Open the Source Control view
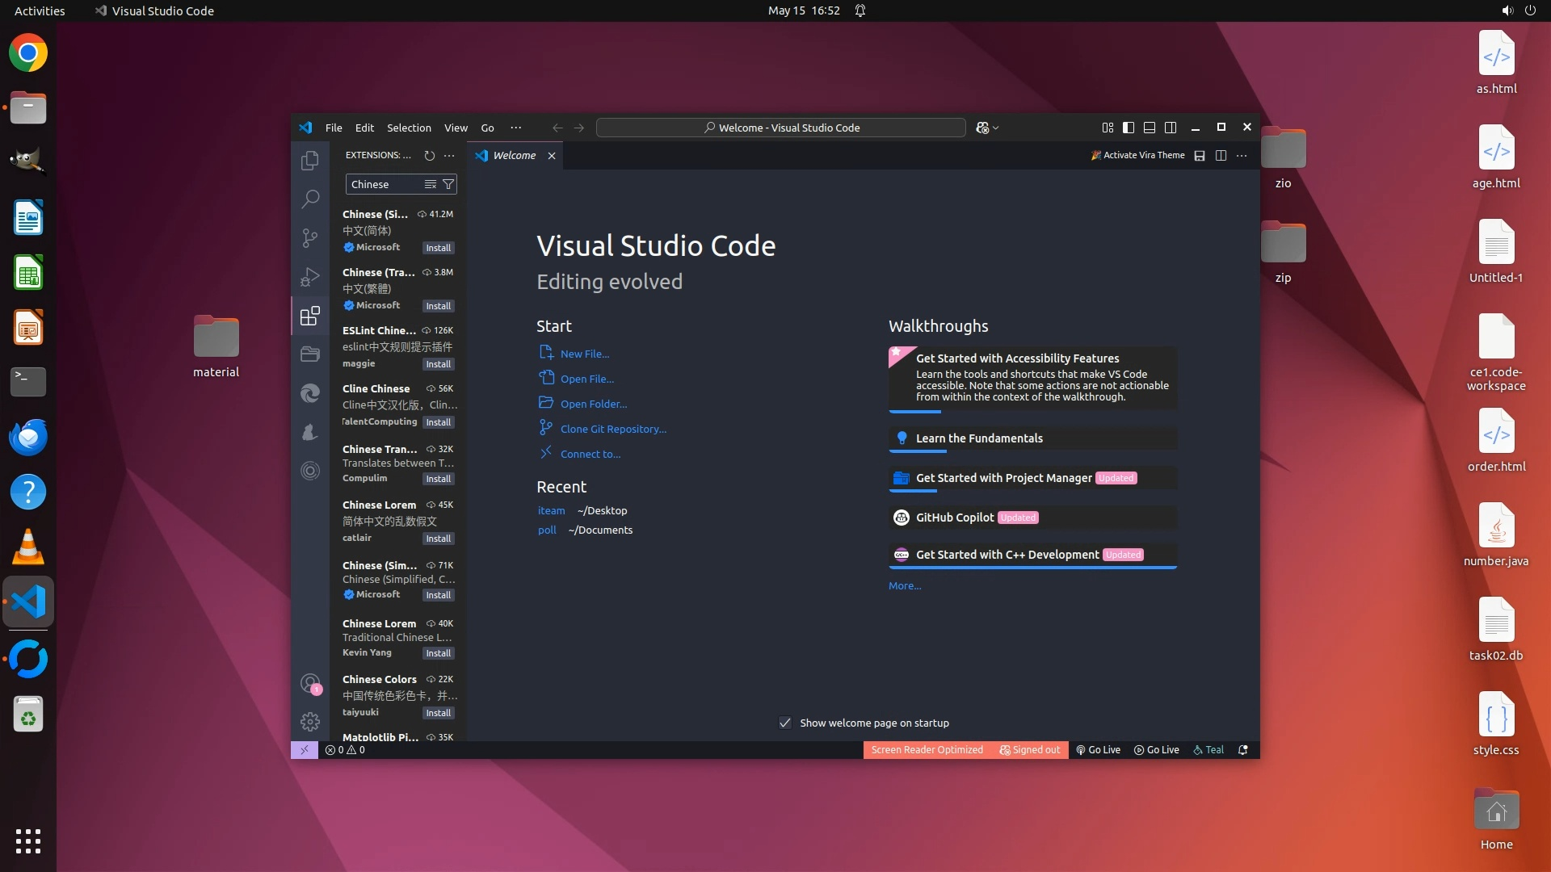The height and width of the screenshot is (872, 1551). (x=310, y=237)
